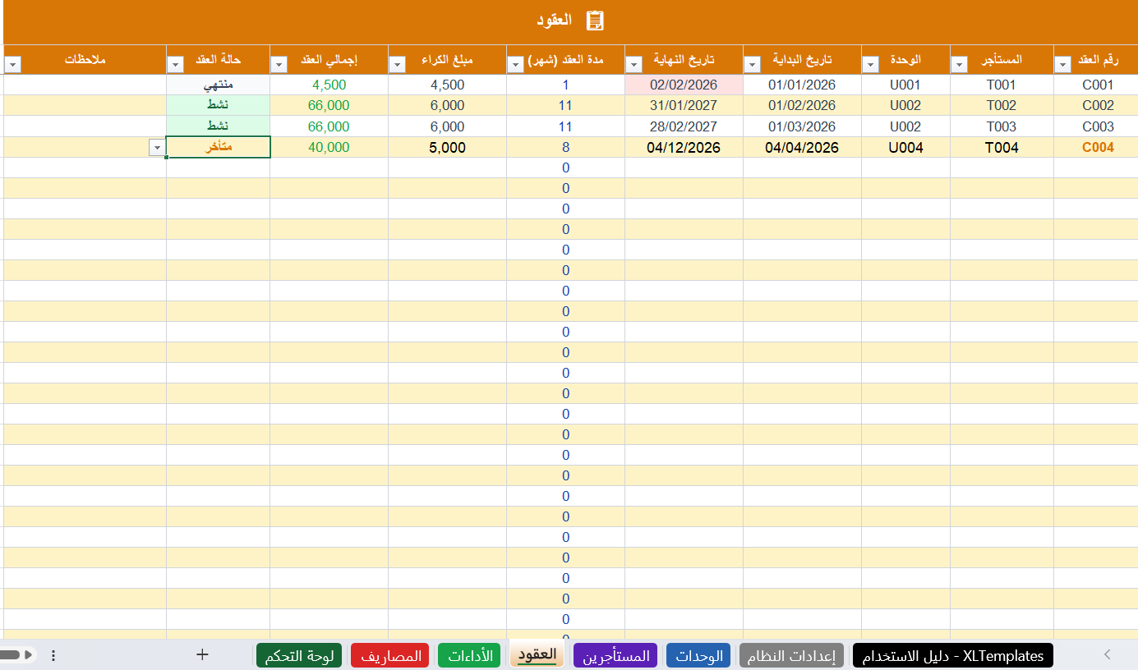The height and width of the screenshot is (670, 1138).
Task: Switch to الأداءات sheet tab
Action: [469, 656]
